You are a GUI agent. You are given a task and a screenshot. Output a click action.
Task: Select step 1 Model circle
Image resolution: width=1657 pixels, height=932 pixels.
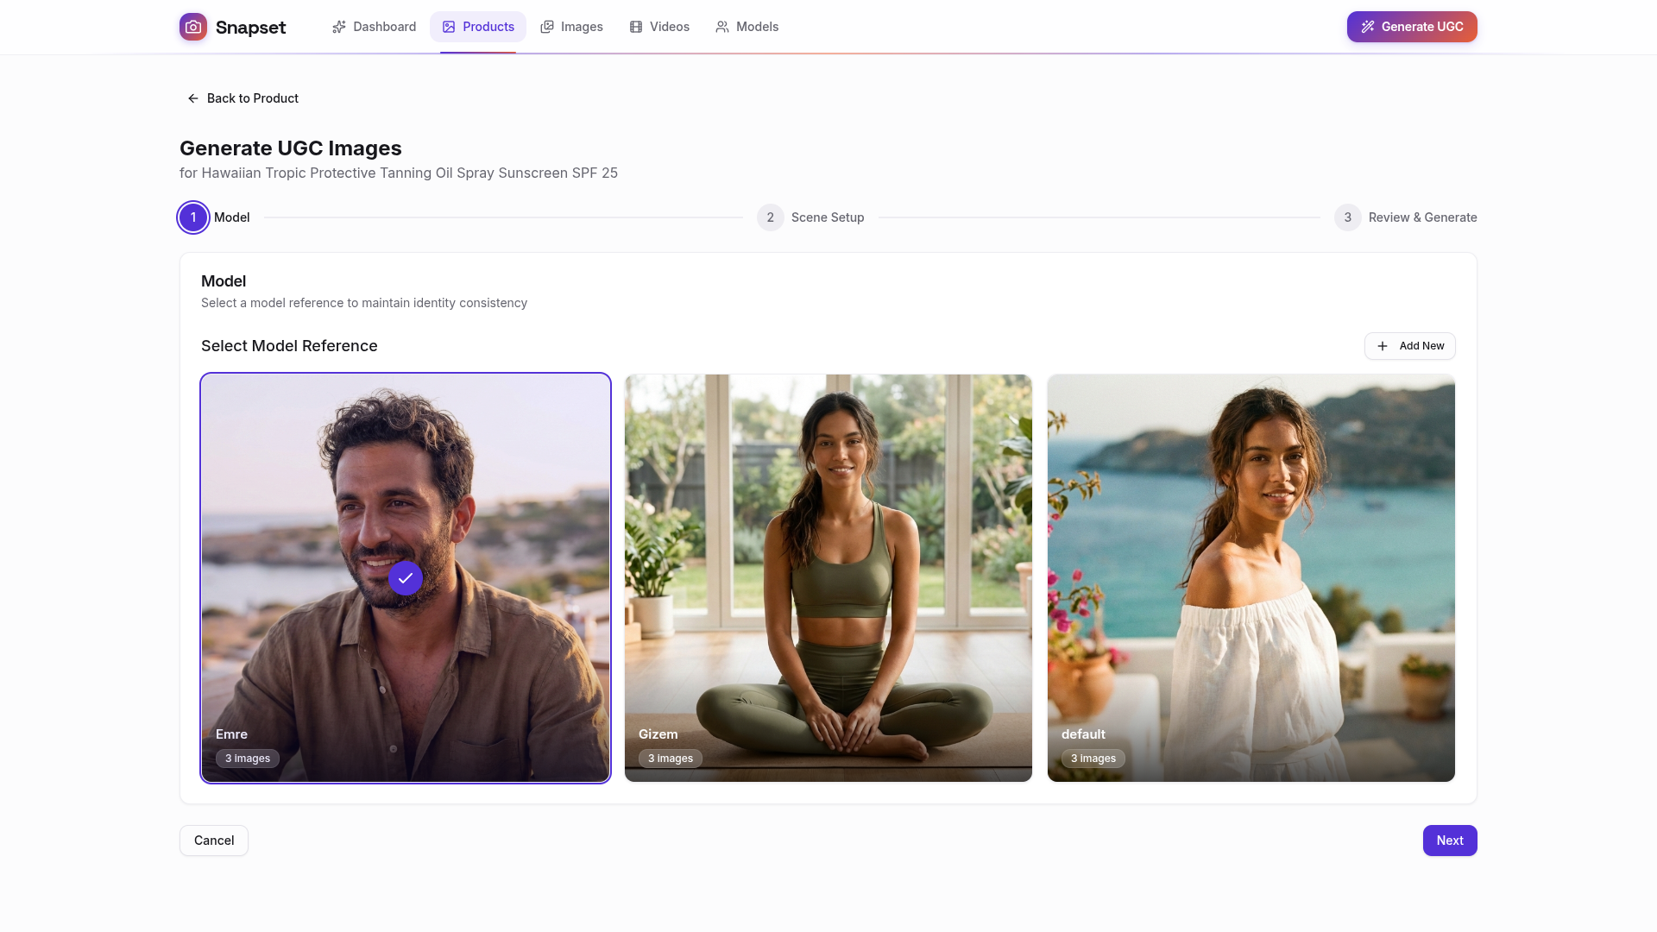tap(193, 217)
